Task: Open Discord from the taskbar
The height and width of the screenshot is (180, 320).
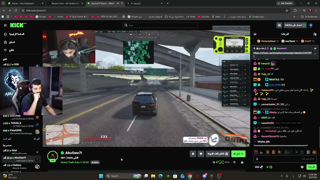Action: (204, 176)
